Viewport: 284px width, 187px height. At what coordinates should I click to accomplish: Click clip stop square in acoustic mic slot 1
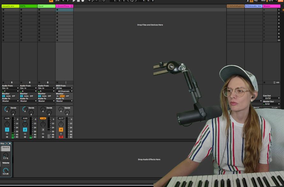pos(3,10)
